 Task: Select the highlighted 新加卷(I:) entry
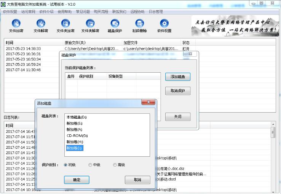(x=75, y=148)
